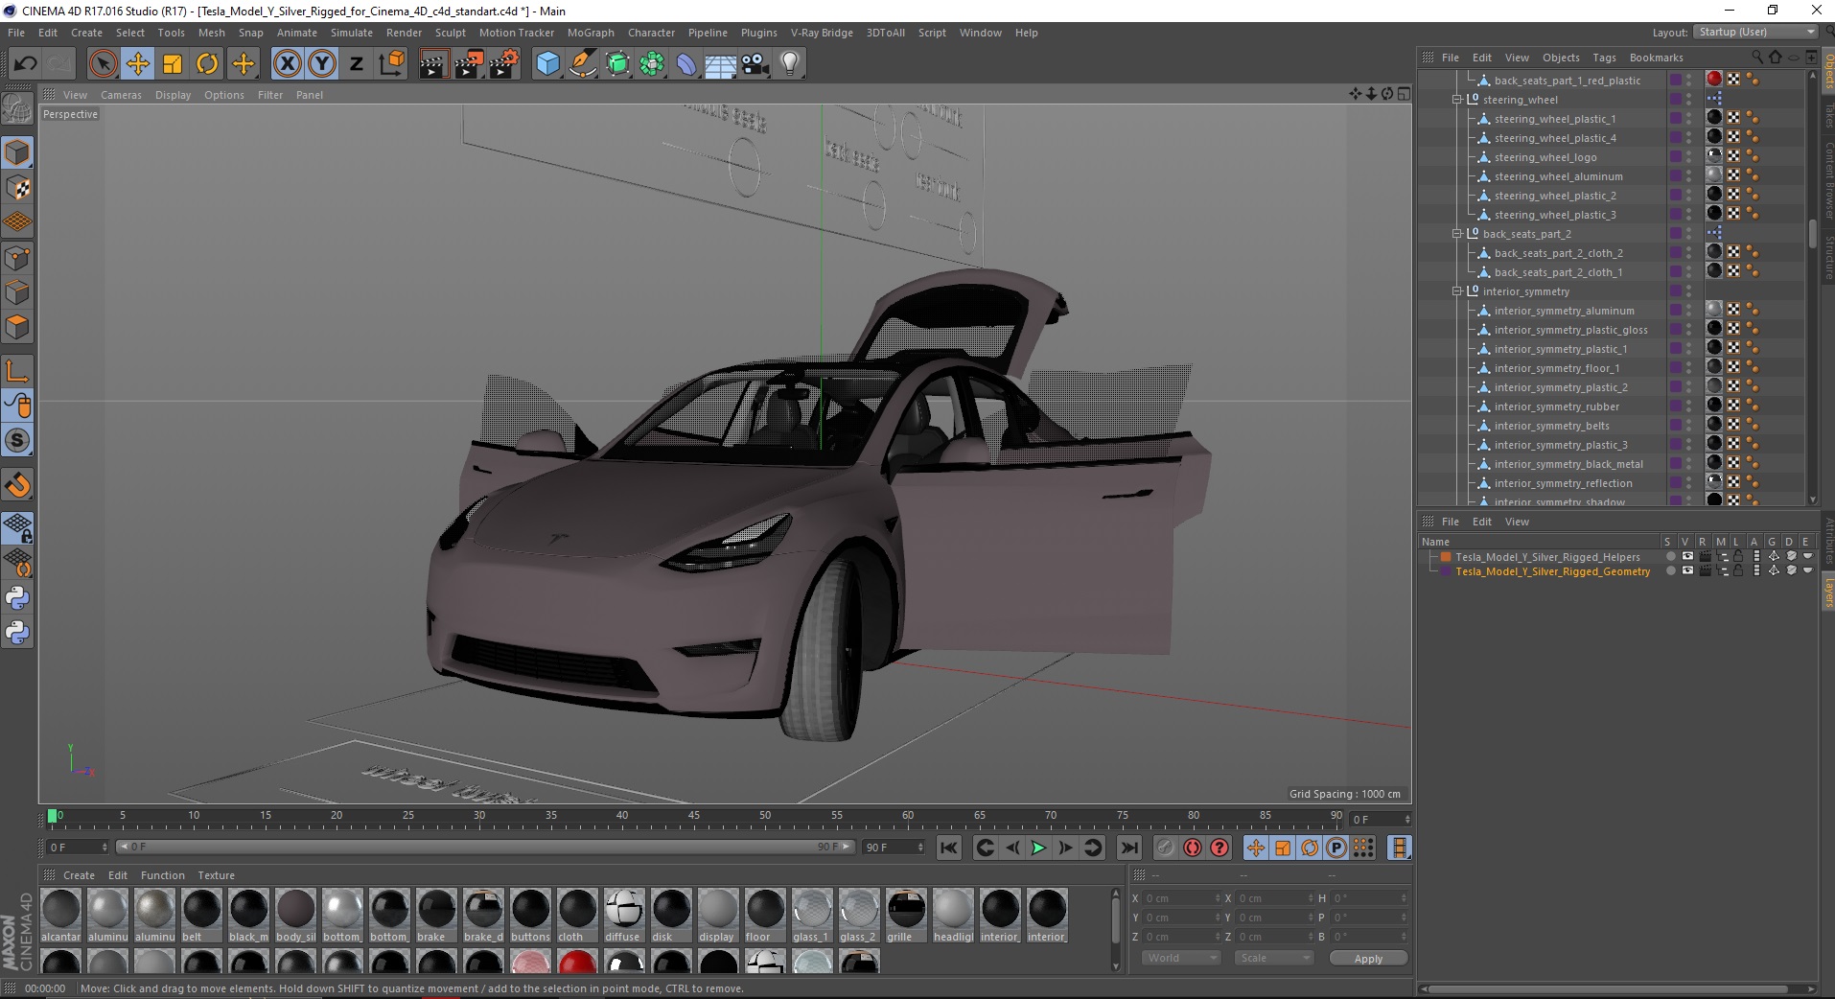Click the Undo arrow icon
1835x999 pixels.
(x=26, y=63)
